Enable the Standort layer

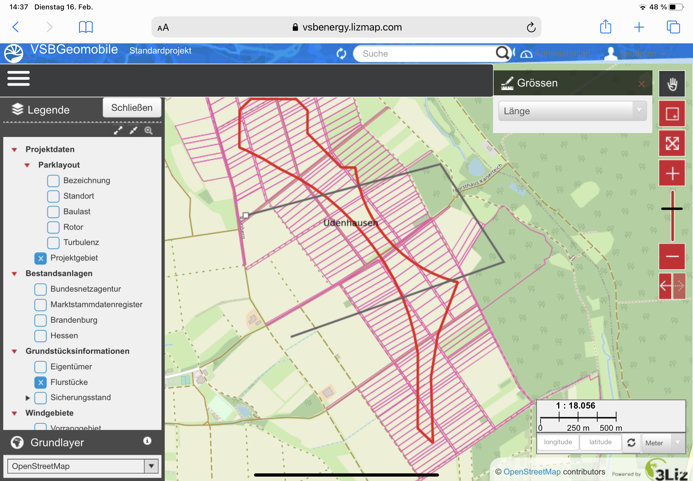[53, 196]
